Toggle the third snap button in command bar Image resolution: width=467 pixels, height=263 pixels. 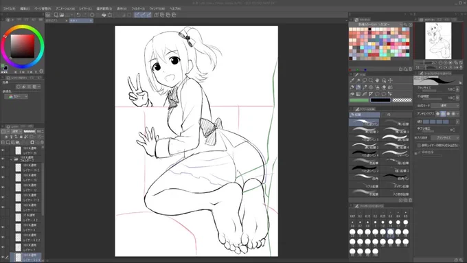pyautogui.click(x=148, y=14)
